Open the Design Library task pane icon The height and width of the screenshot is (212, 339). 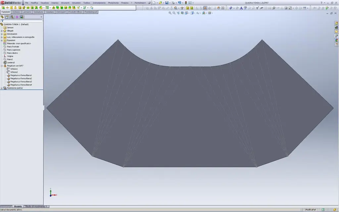(336, 27)
